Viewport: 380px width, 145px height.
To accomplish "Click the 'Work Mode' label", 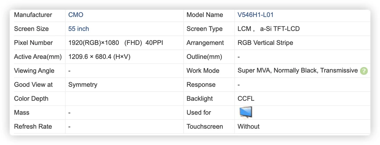I will point(203,71).
